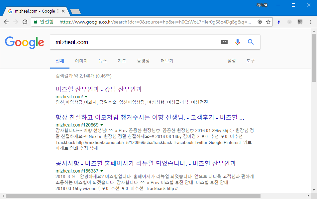This screenshot has height=199, width=317.
Task: Click the address bar URL
Action: [x=155, y=22]
